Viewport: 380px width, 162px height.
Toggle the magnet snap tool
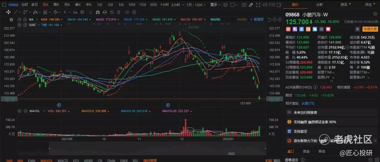tap(98, 12)
